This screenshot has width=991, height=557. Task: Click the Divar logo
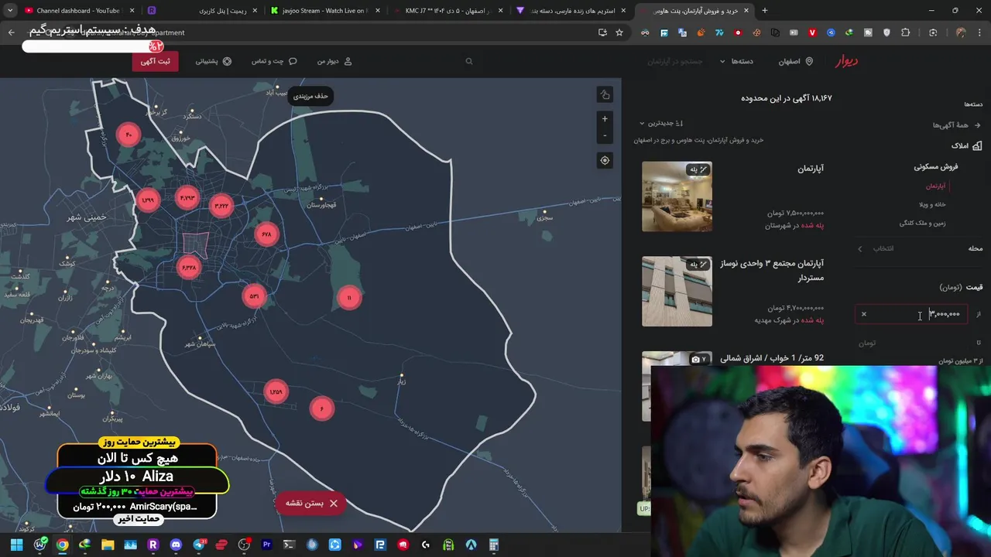pyautogui.click(x=847, y=61)
